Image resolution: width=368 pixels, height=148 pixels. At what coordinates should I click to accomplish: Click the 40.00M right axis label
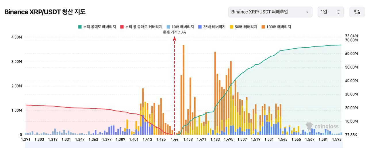tap(351, 81)
